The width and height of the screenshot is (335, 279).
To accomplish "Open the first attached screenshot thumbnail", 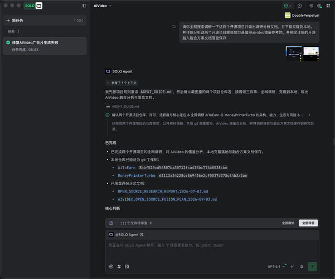I will tap(294, 54).
